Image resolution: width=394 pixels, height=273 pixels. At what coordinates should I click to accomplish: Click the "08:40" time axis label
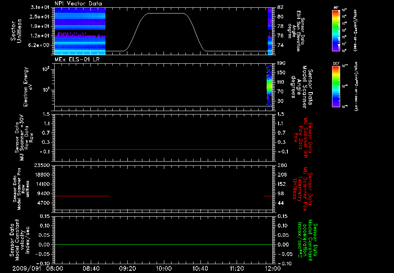click(91, 269)
